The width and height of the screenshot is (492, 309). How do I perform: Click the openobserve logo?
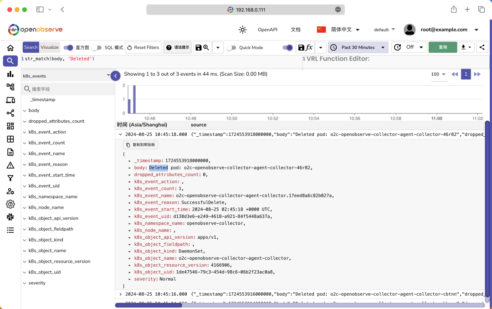tap(35, 30)
